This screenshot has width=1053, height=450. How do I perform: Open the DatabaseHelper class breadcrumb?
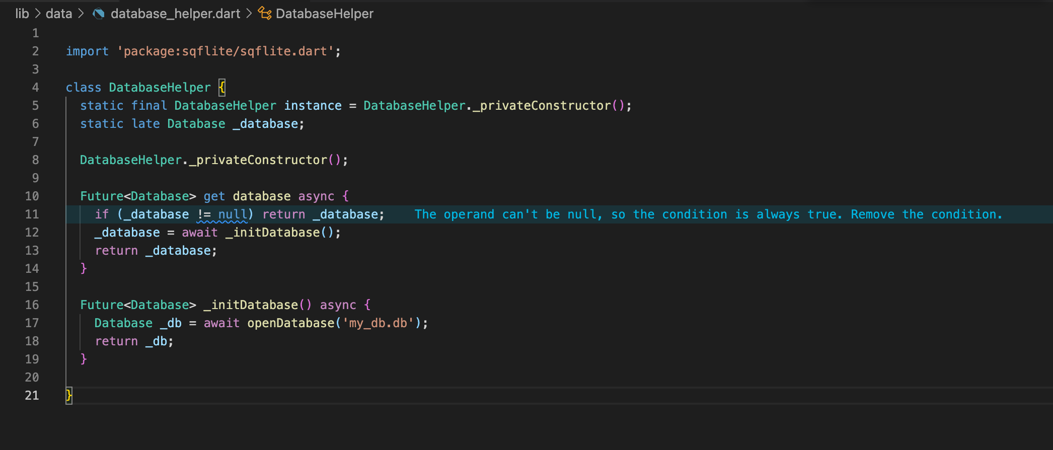[x=325, y=14]
